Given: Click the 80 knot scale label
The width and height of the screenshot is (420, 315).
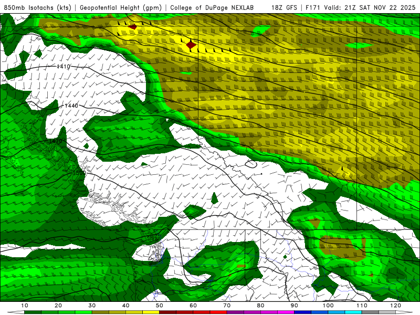Looking at the screenshot, I should tap(260, 306).
